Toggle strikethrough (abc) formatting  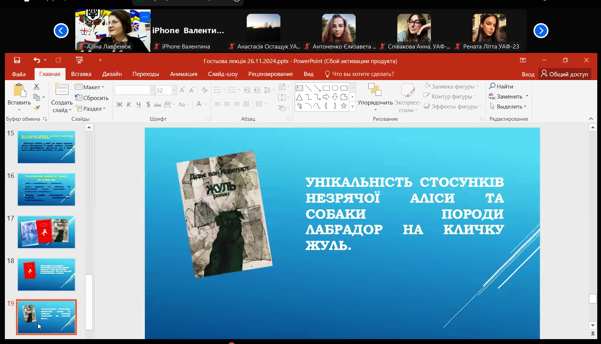(158, 105)
